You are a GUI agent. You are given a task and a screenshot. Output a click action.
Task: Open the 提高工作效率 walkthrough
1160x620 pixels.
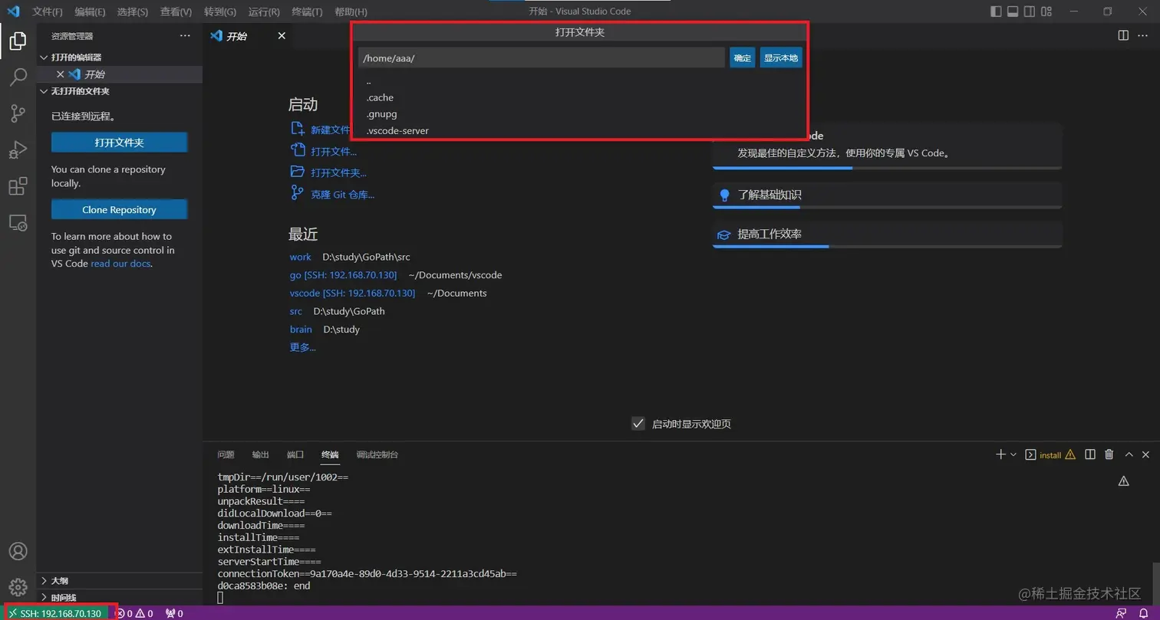tap(887, 235)
